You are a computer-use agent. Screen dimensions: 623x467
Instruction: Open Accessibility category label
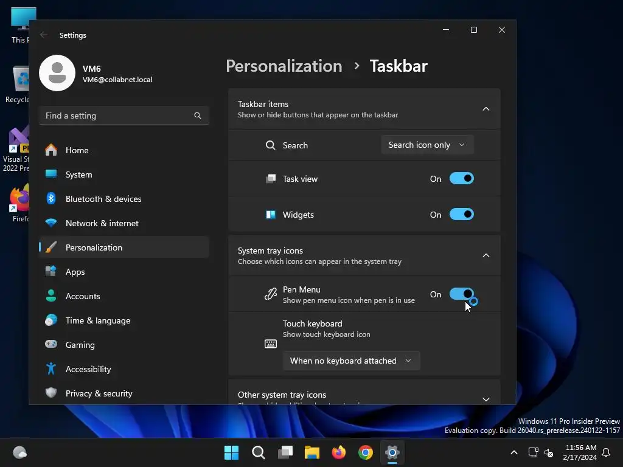[x=88, y=369]
